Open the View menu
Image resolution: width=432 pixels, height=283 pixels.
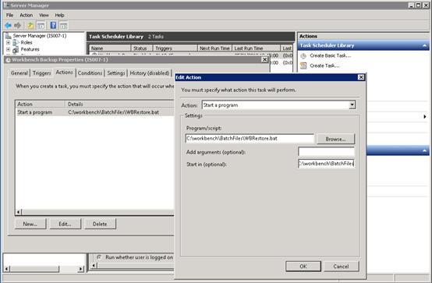click(x=44, y=15)
